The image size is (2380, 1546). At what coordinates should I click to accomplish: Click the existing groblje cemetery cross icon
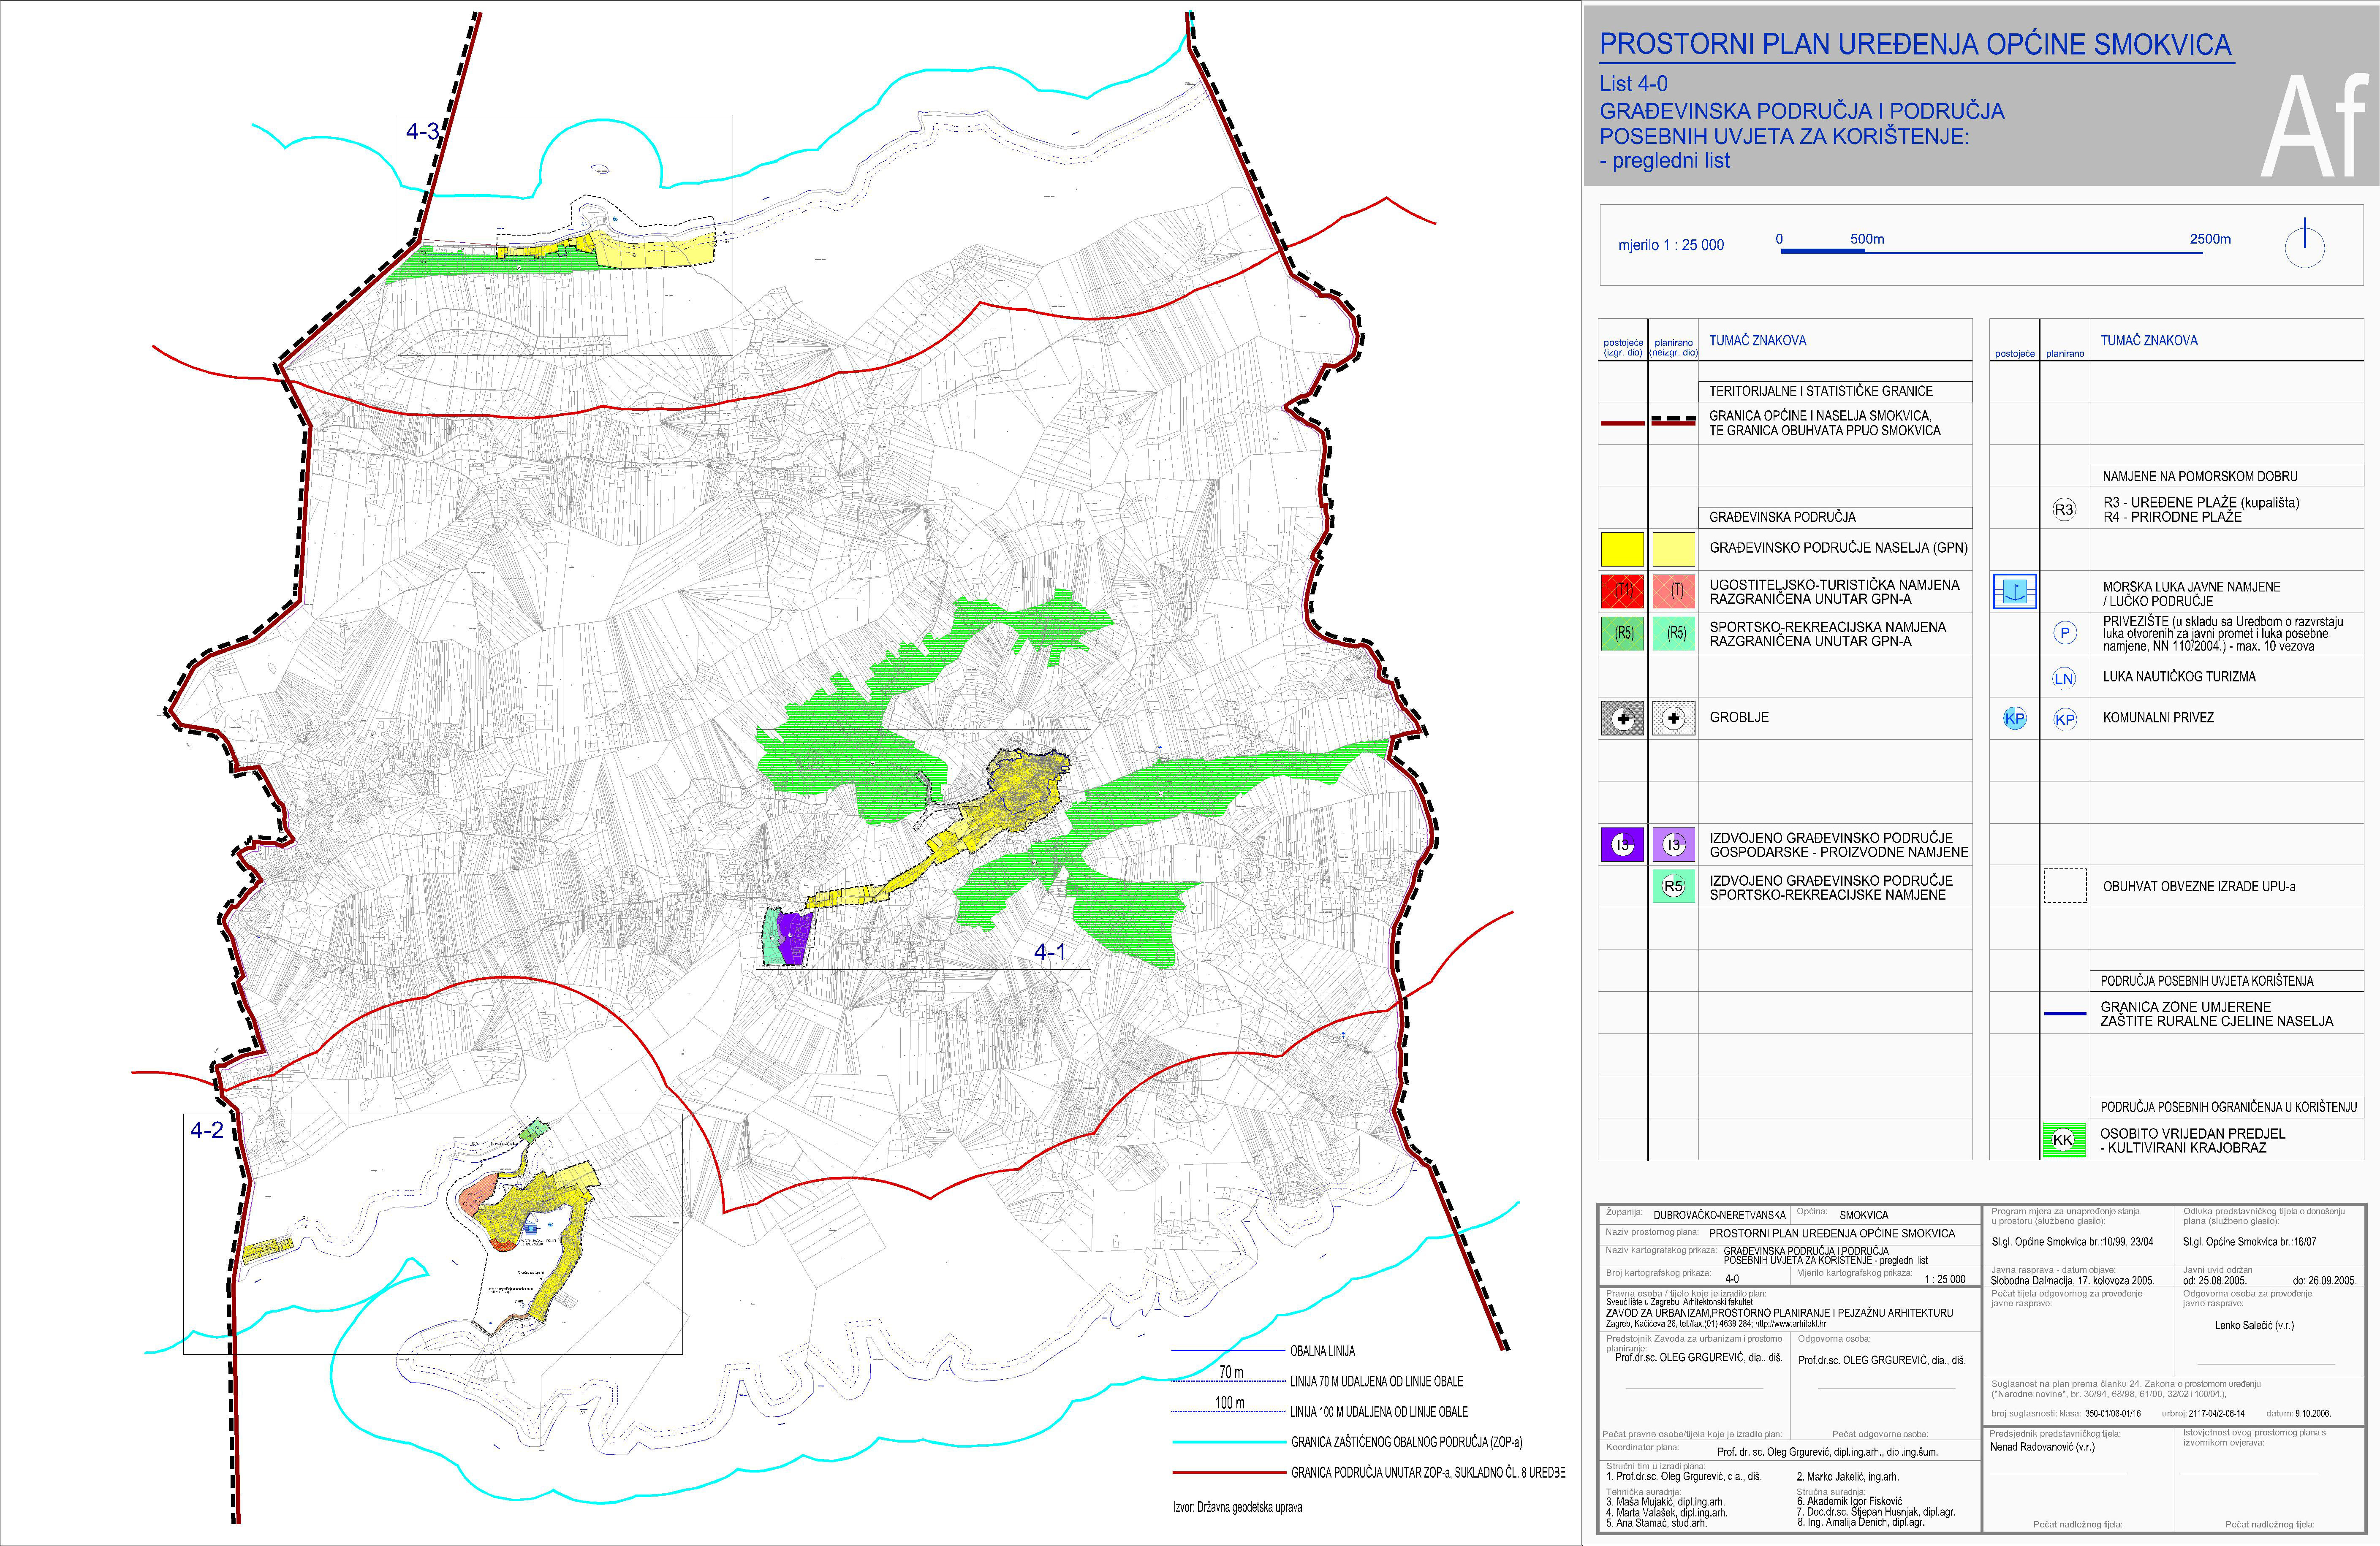[1622, 718]
